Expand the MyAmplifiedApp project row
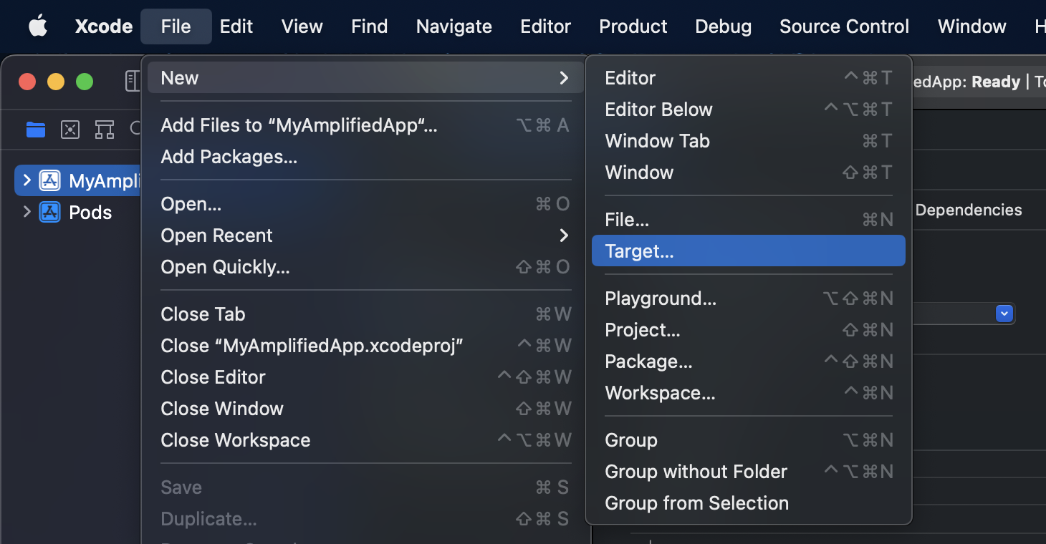Screen dimensions: 1046x544 click(27, 180)
